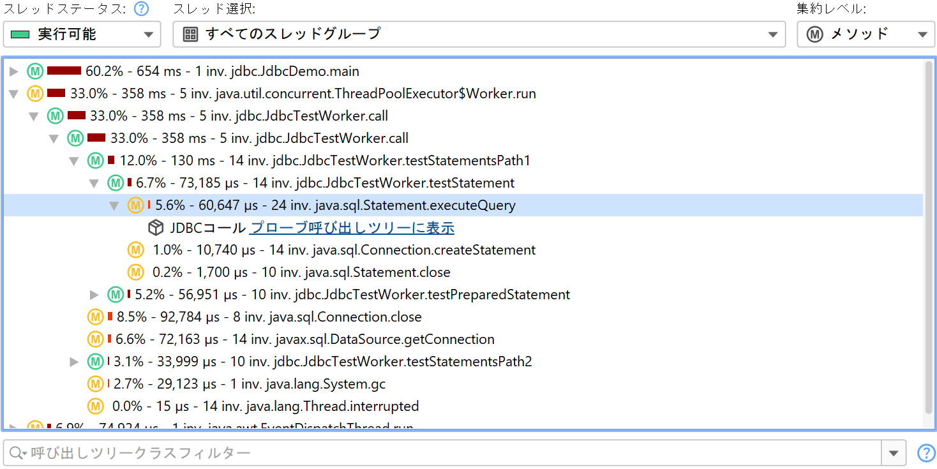This screenshot has height=469, width=937.
Task: Click the method icon for java.lang.System.gc
Action: tap(95, 384)
